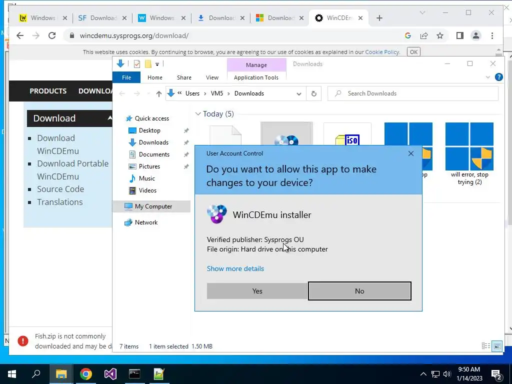Click Explorer Up one level arrow
The width and height of the screenshot is (512, 384).
coord(158,93)
